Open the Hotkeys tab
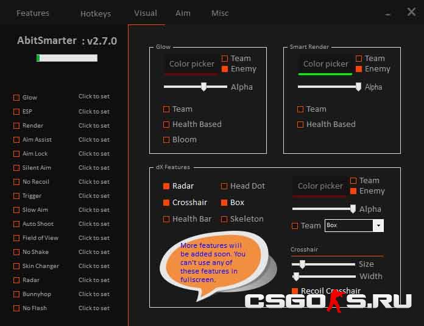 click(x=96, y=14)
